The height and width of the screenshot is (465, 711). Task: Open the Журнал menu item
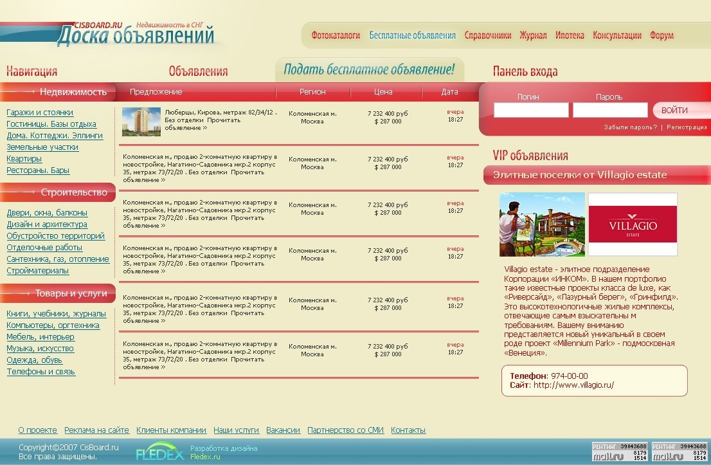coord(534,35)
